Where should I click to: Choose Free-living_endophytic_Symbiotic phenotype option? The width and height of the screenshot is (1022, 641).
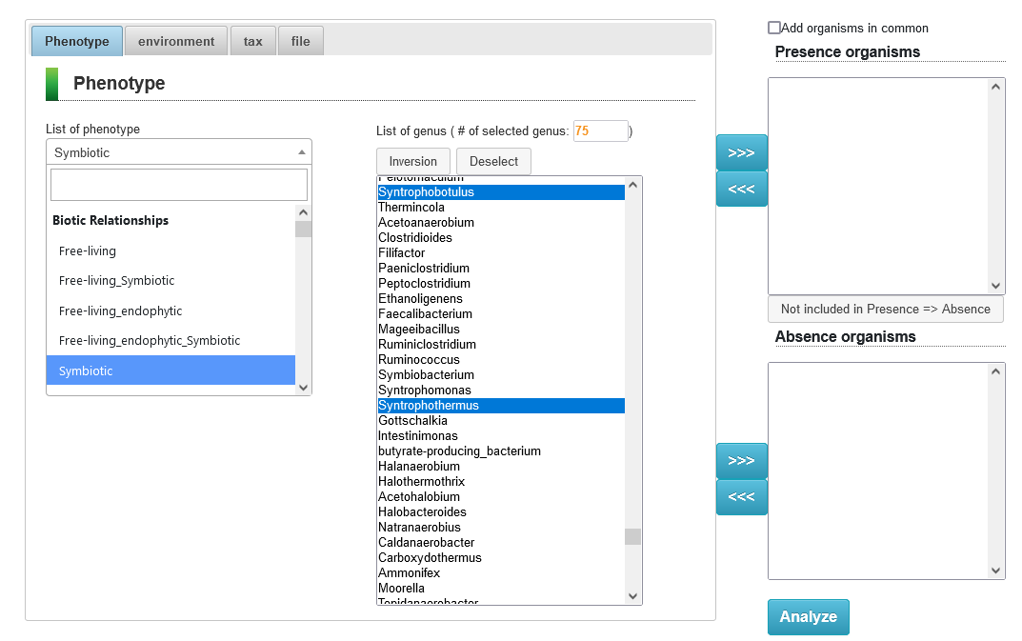point(150,341)
